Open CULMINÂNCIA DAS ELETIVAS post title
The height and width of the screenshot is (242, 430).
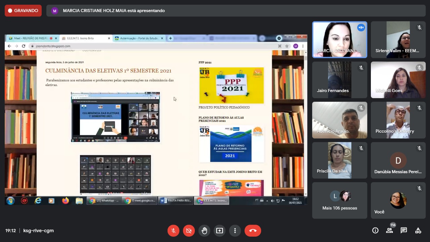(x=109, y=71)
